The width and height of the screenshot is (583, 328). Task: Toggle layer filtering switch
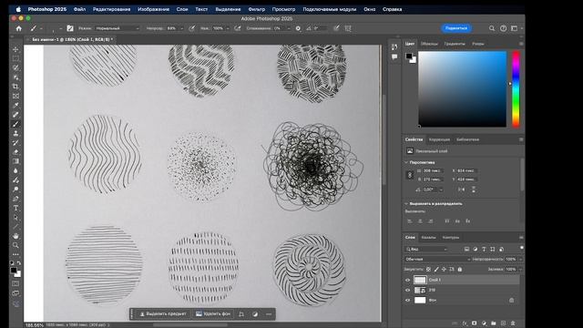pyautogui.click(x=522, y=248)
